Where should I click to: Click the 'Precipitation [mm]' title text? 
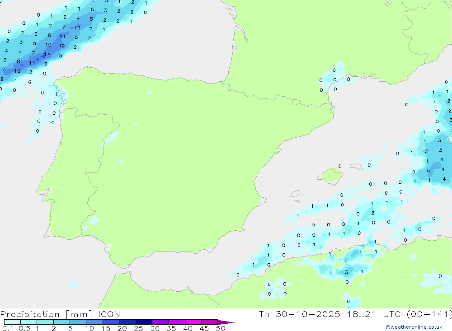coord(46,314)
